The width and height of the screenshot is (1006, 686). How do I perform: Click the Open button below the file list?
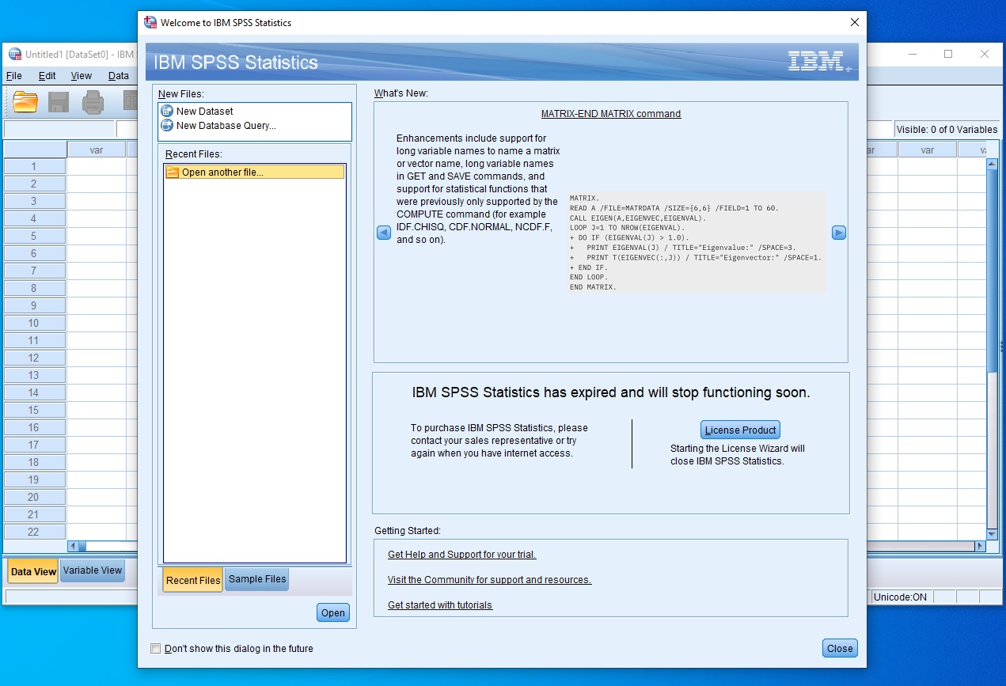333,613
